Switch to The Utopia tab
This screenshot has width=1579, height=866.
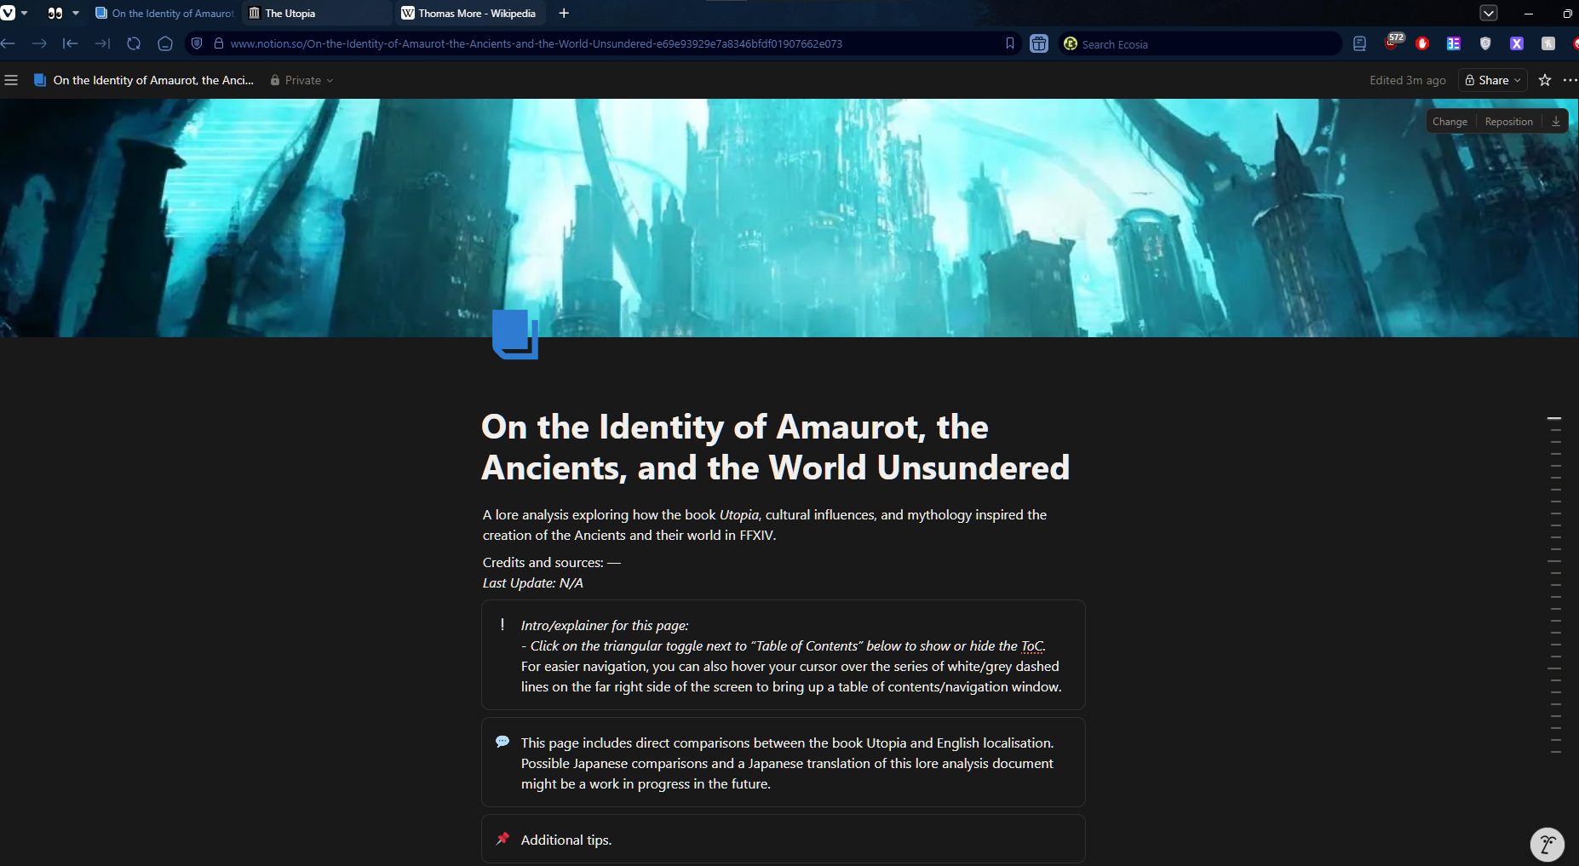click(317, 13)
